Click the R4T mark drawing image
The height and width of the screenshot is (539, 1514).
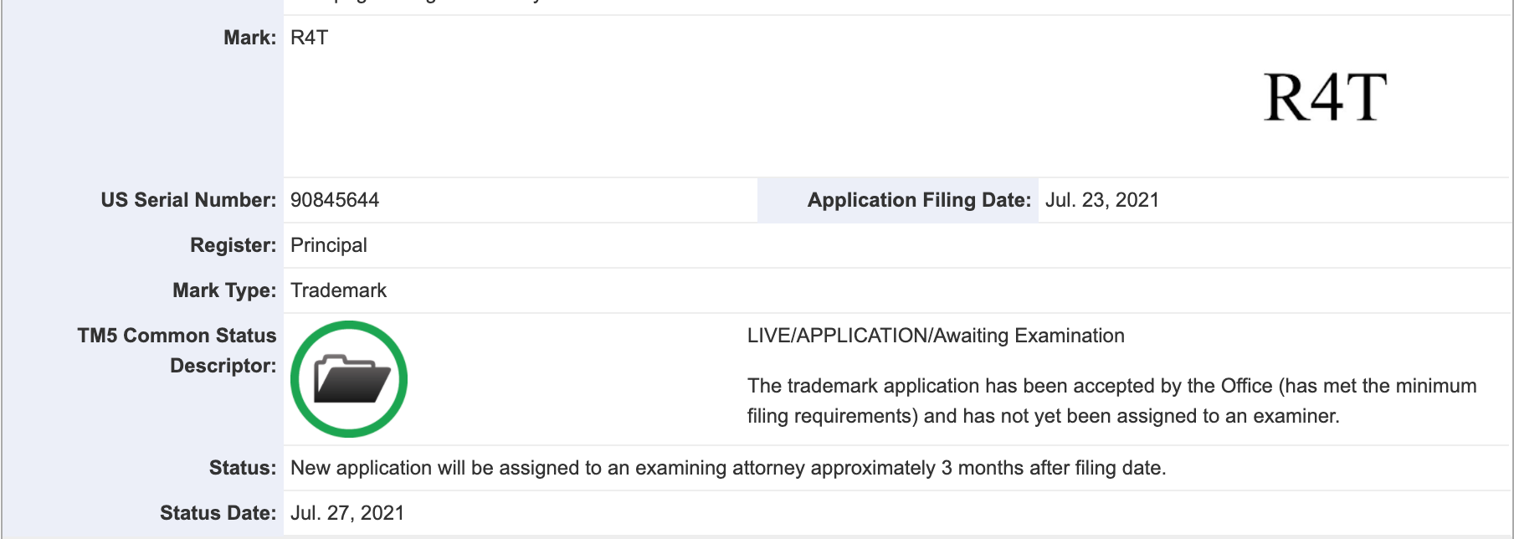coord(1325,98)
